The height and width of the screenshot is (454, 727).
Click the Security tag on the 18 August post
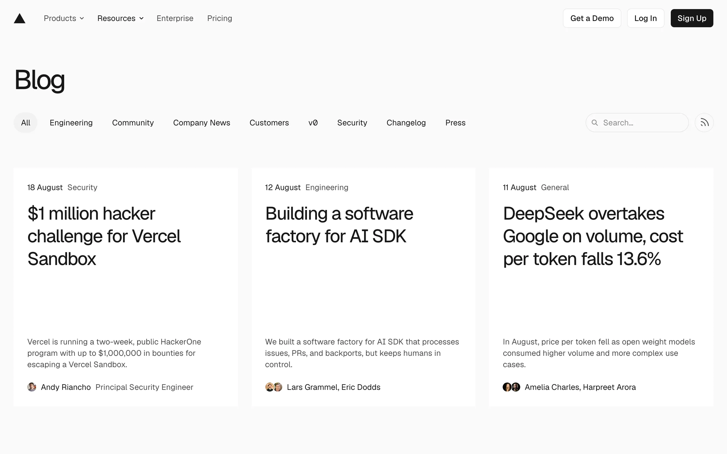click(82, 187)
